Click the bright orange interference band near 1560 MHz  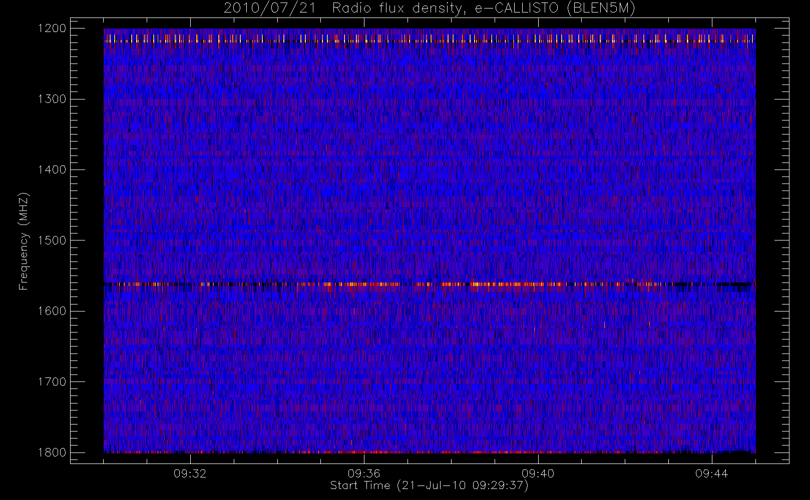(x=430, y=284)
